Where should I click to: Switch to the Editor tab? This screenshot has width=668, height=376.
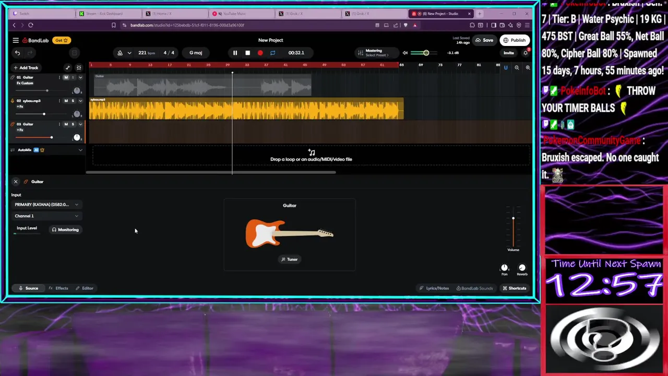pos(85,288)
